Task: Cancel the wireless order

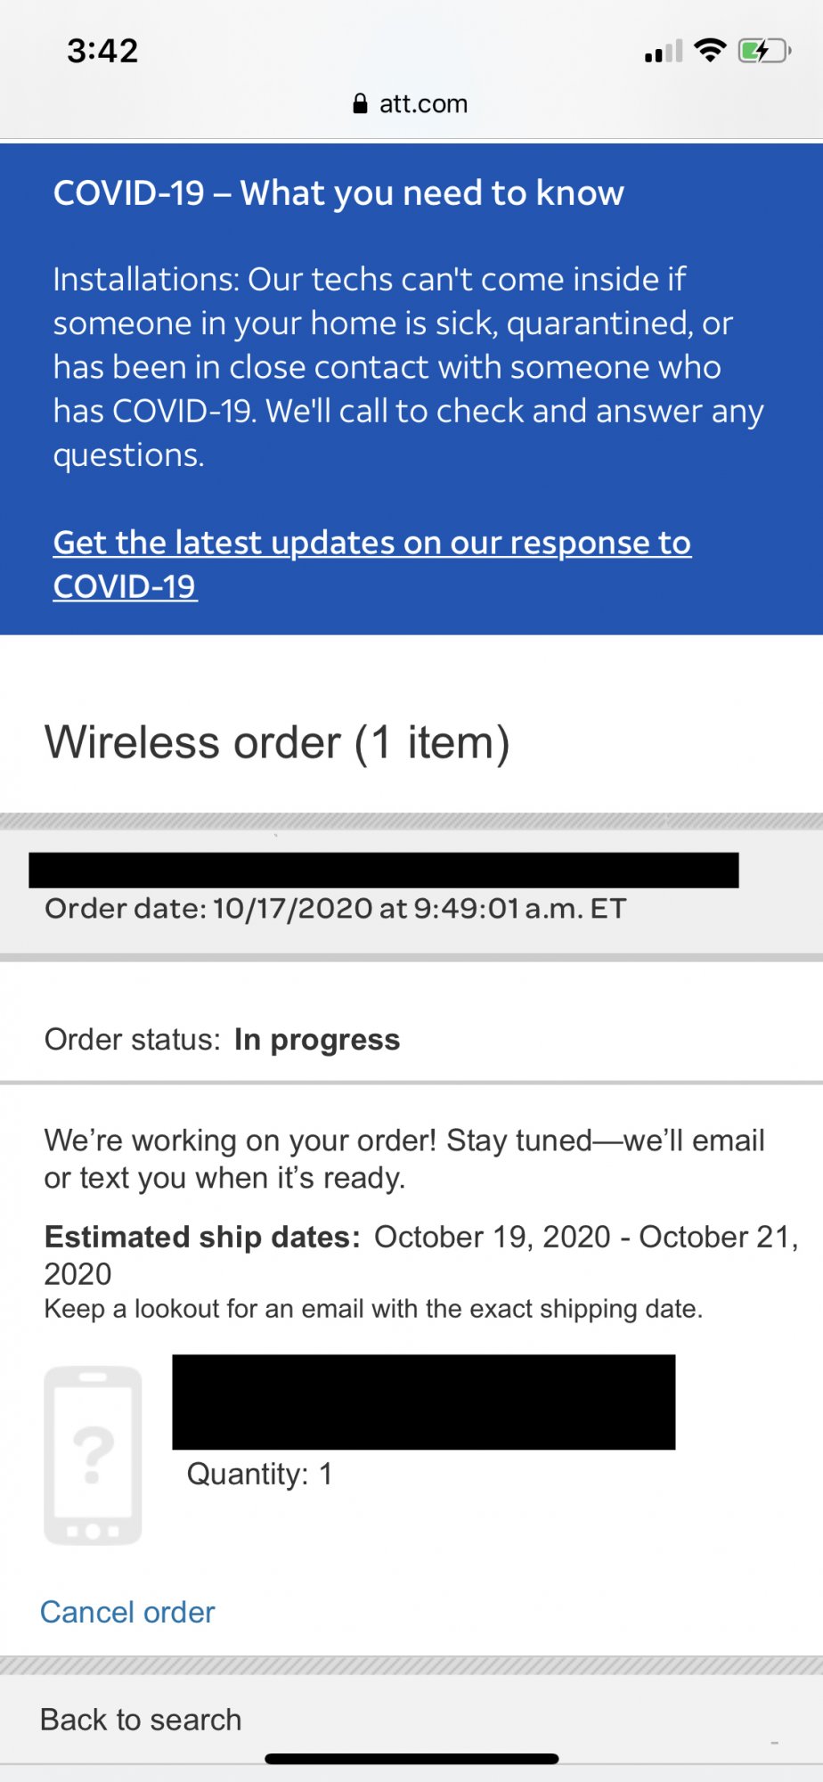Action: 127,1612
